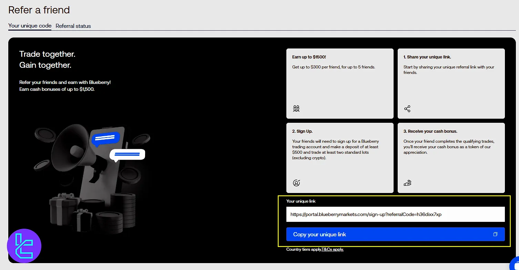519x270 pixels.
Task: Click 'Country tiers apply.' text
Action: [304, 249]
